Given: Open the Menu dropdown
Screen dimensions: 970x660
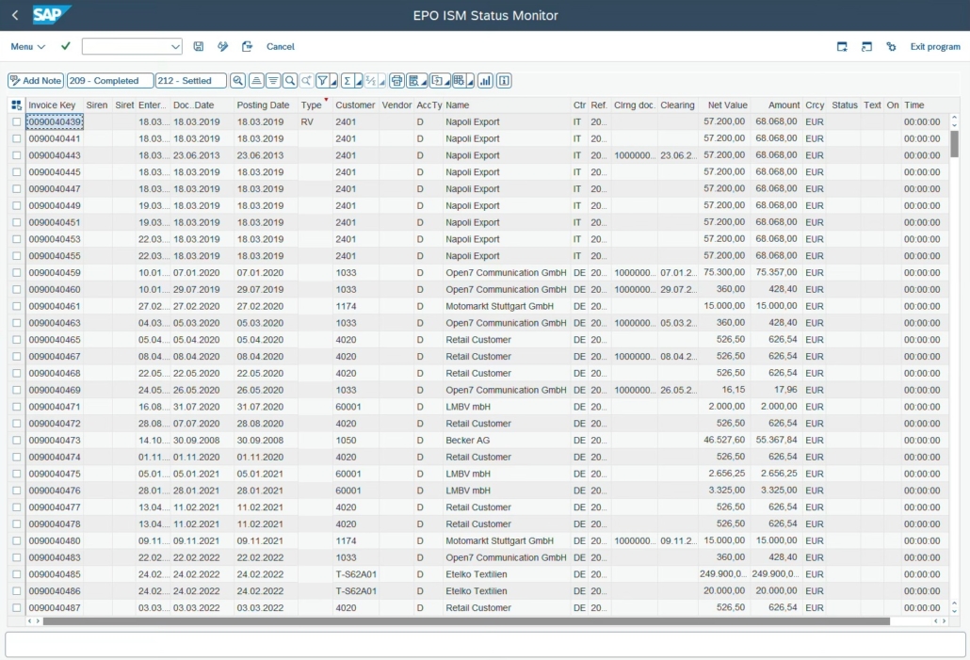Looking at the screenshot, I should coord(28,46).
